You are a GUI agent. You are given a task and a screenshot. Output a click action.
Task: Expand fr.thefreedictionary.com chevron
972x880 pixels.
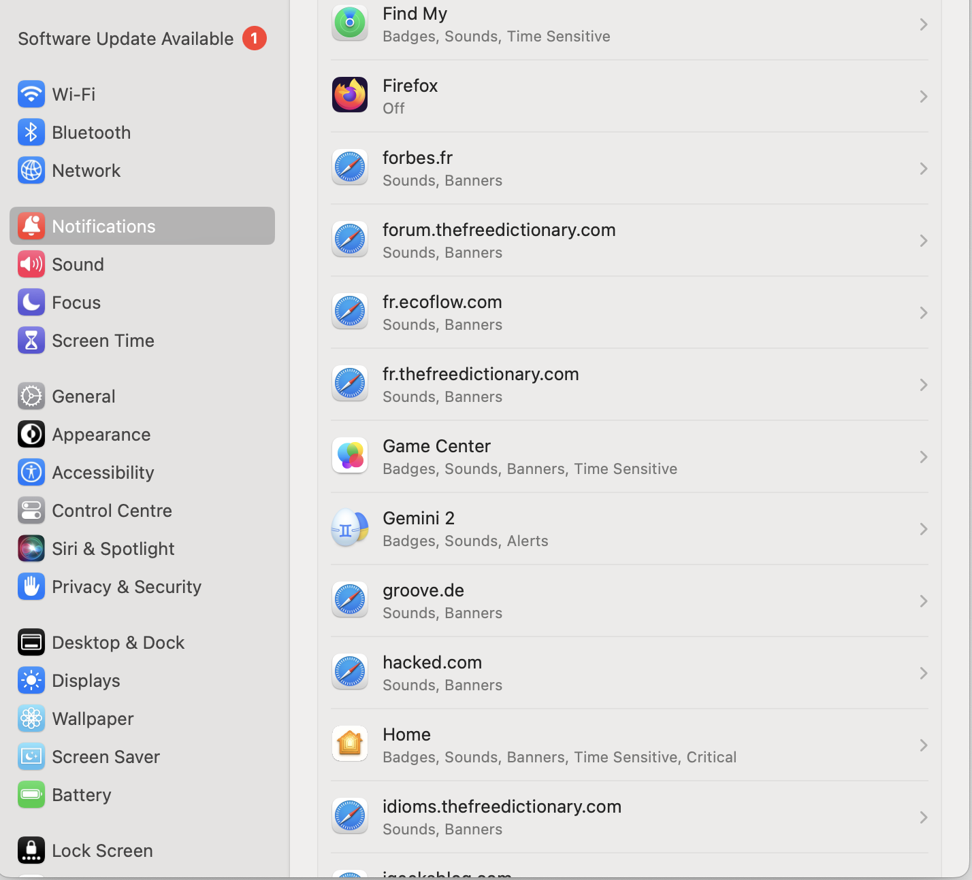tap(924, 385)
